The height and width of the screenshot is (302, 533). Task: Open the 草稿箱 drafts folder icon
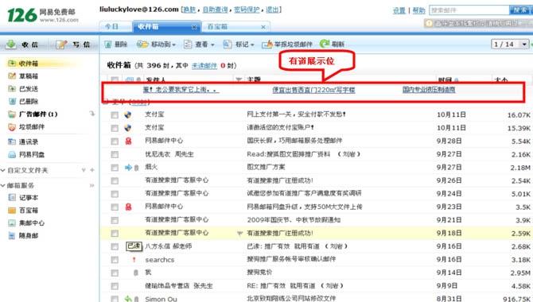[12, 75]
